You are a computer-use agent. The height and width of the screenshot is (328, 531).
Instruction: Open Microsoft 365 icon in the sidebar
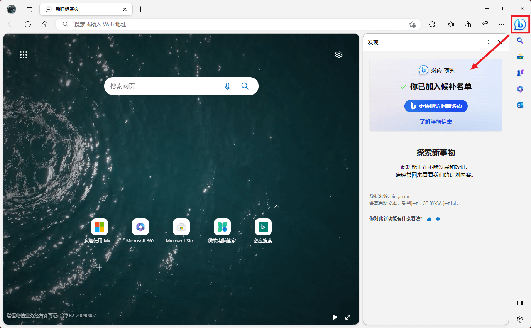tap(520, 89)
